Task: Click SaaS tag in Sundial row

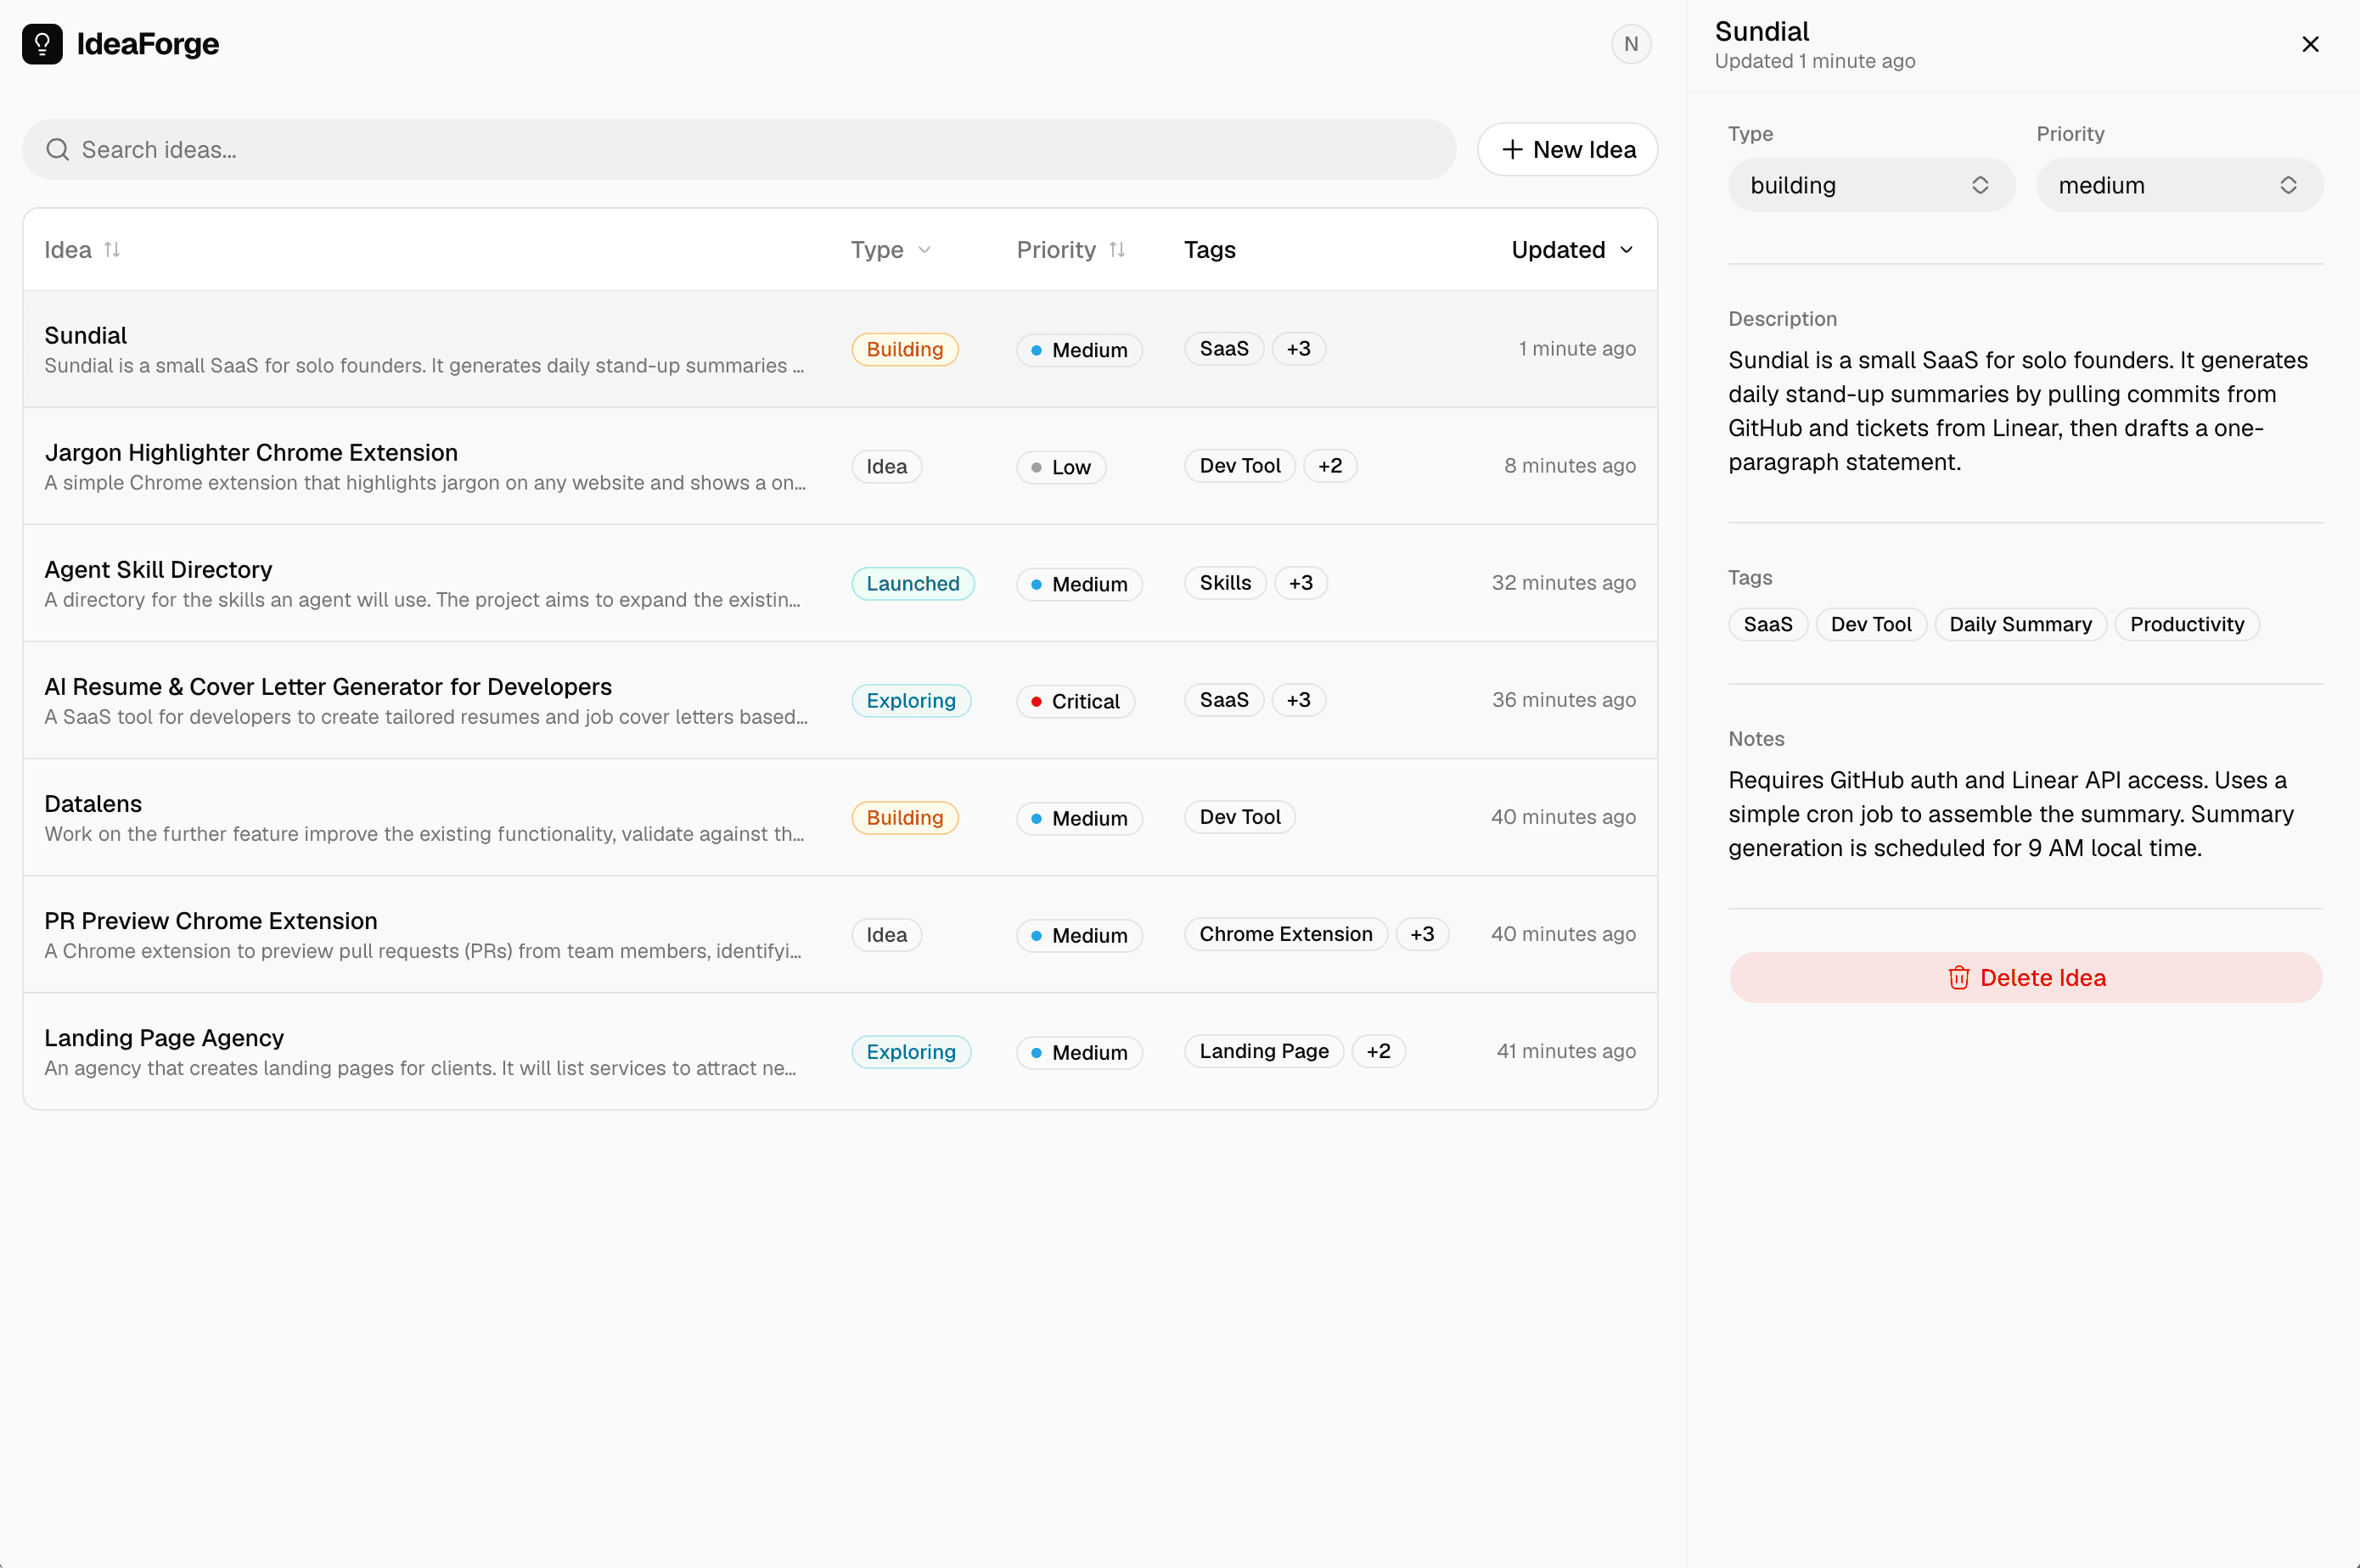Action: [1224, 349]
